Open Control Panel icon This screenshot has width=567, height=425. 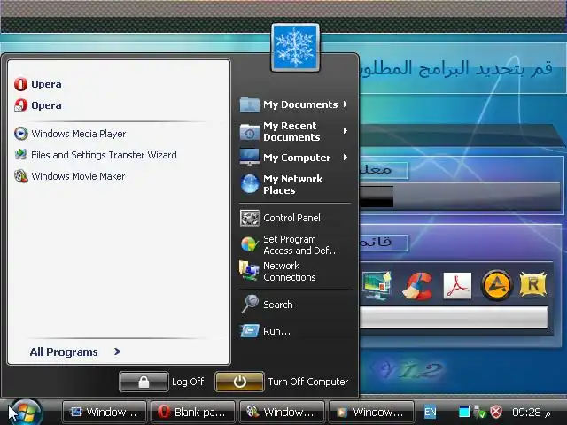[250, 218]
